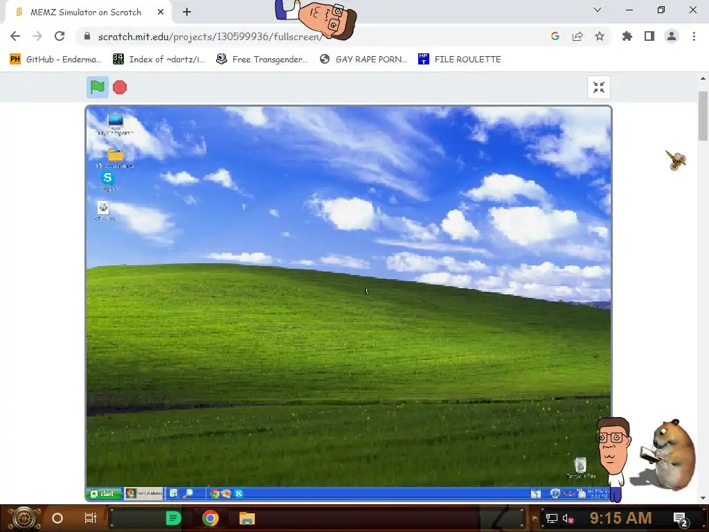709x532 pixels.
Task: Open File Explorer from the taskbar
Action: (x=247, y=518)
